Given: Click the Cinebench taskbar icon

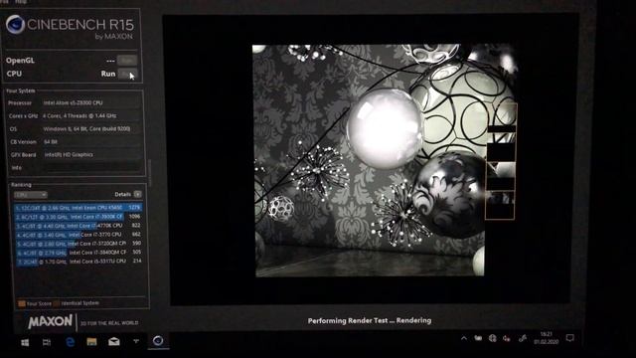Looking at the screenshot, I should [x=158, y=340].
